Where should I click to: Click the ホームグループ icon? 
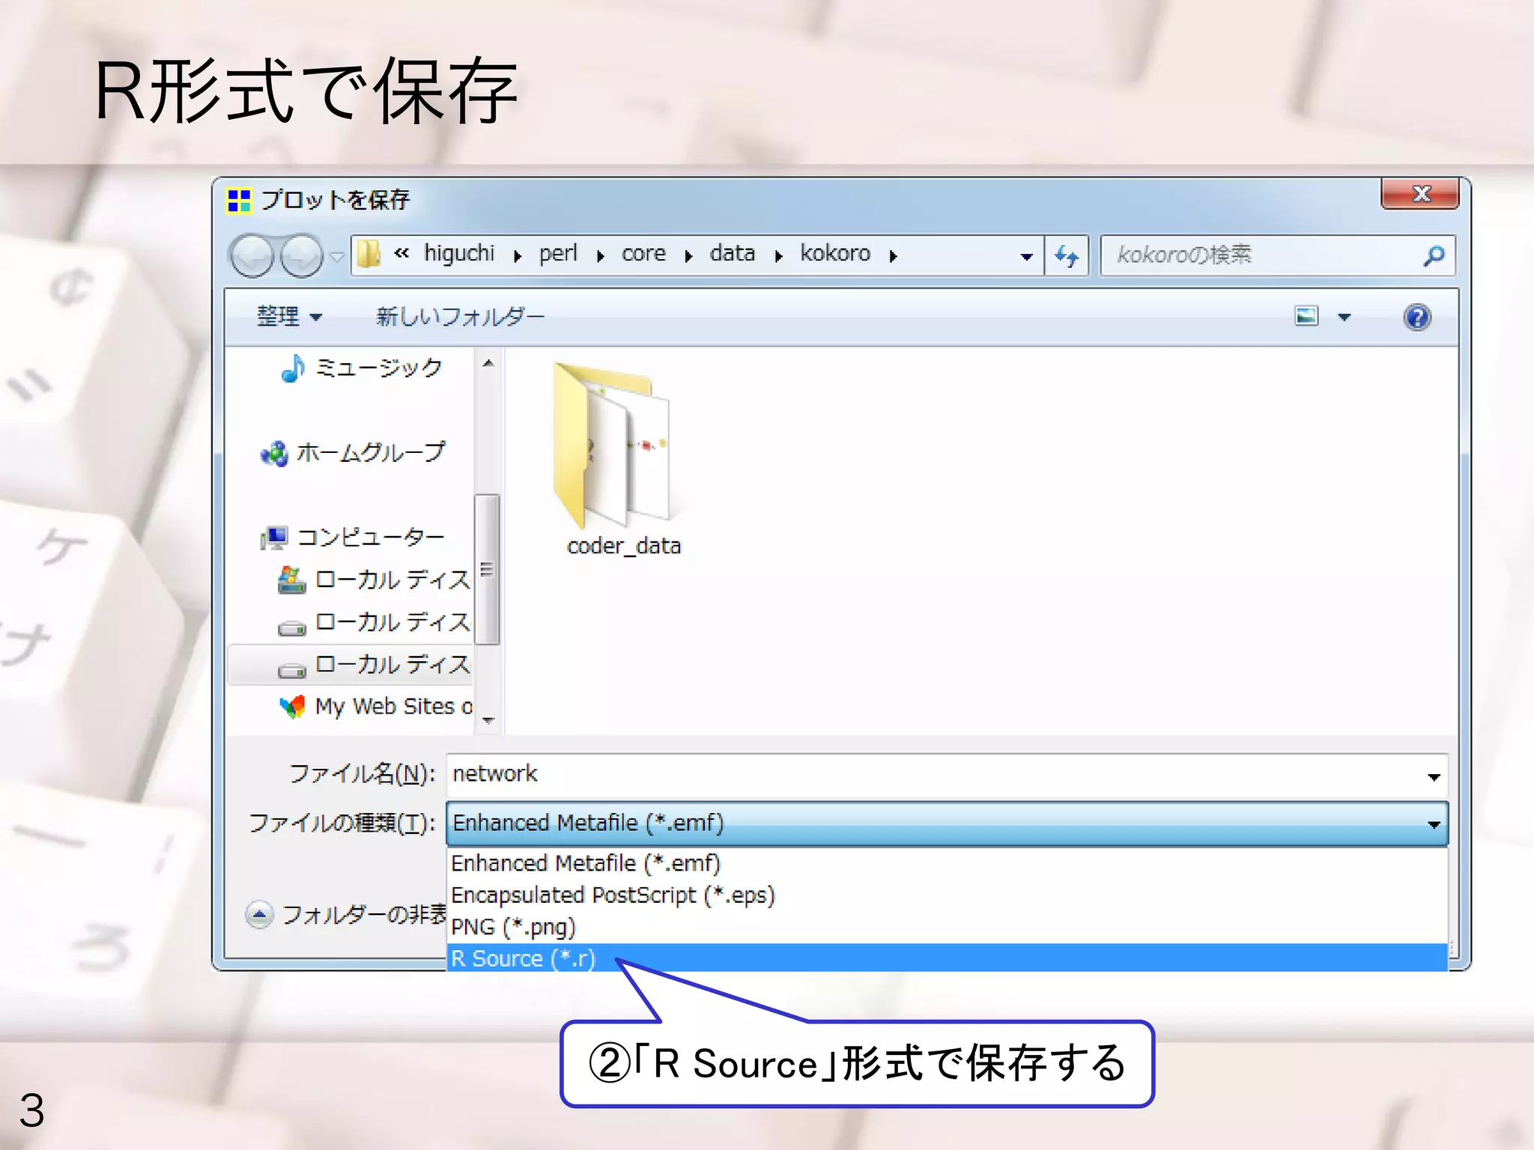click(273, 454)
